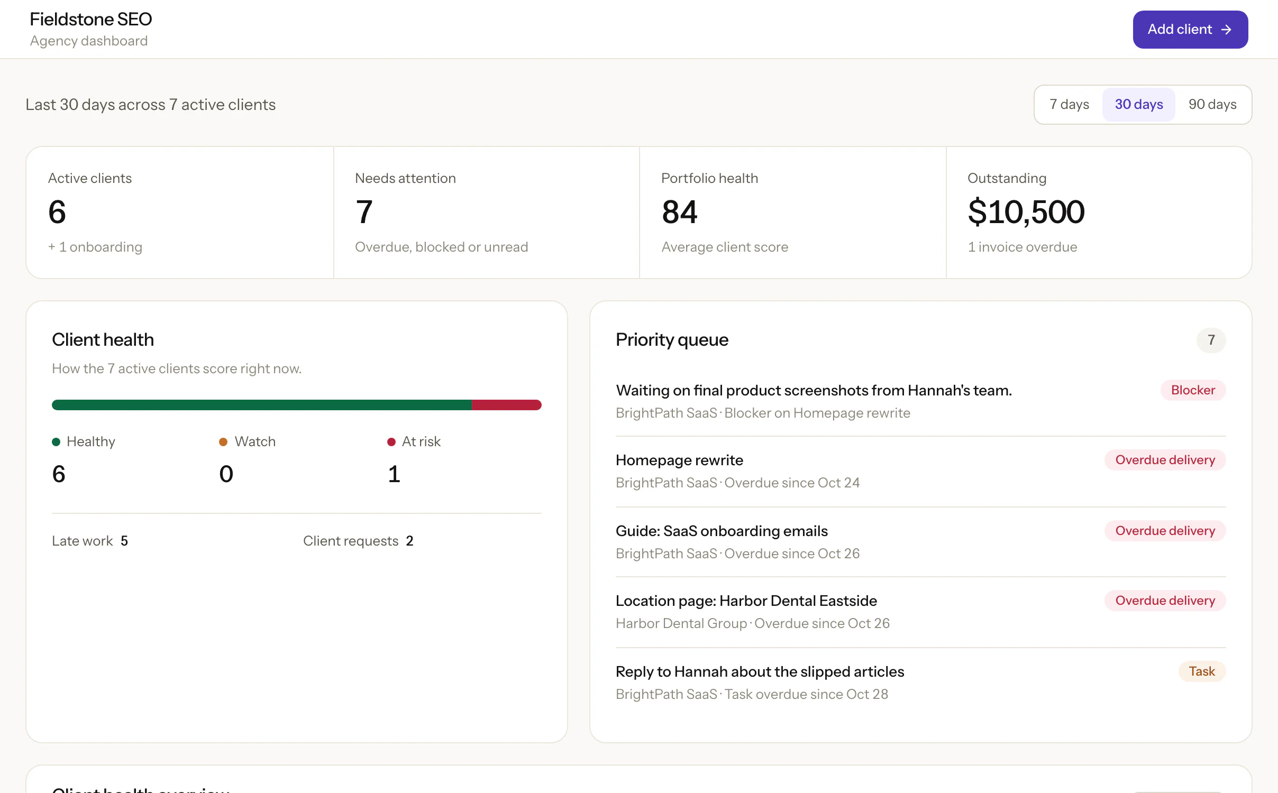Switch range to 7 days
This screenshot has width=1278, height=793.
1069,104
